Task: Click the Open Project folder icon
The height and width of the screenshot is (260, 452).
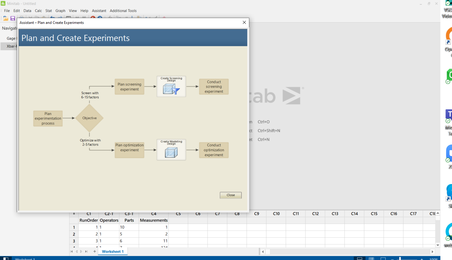Action: pos(6,18)
